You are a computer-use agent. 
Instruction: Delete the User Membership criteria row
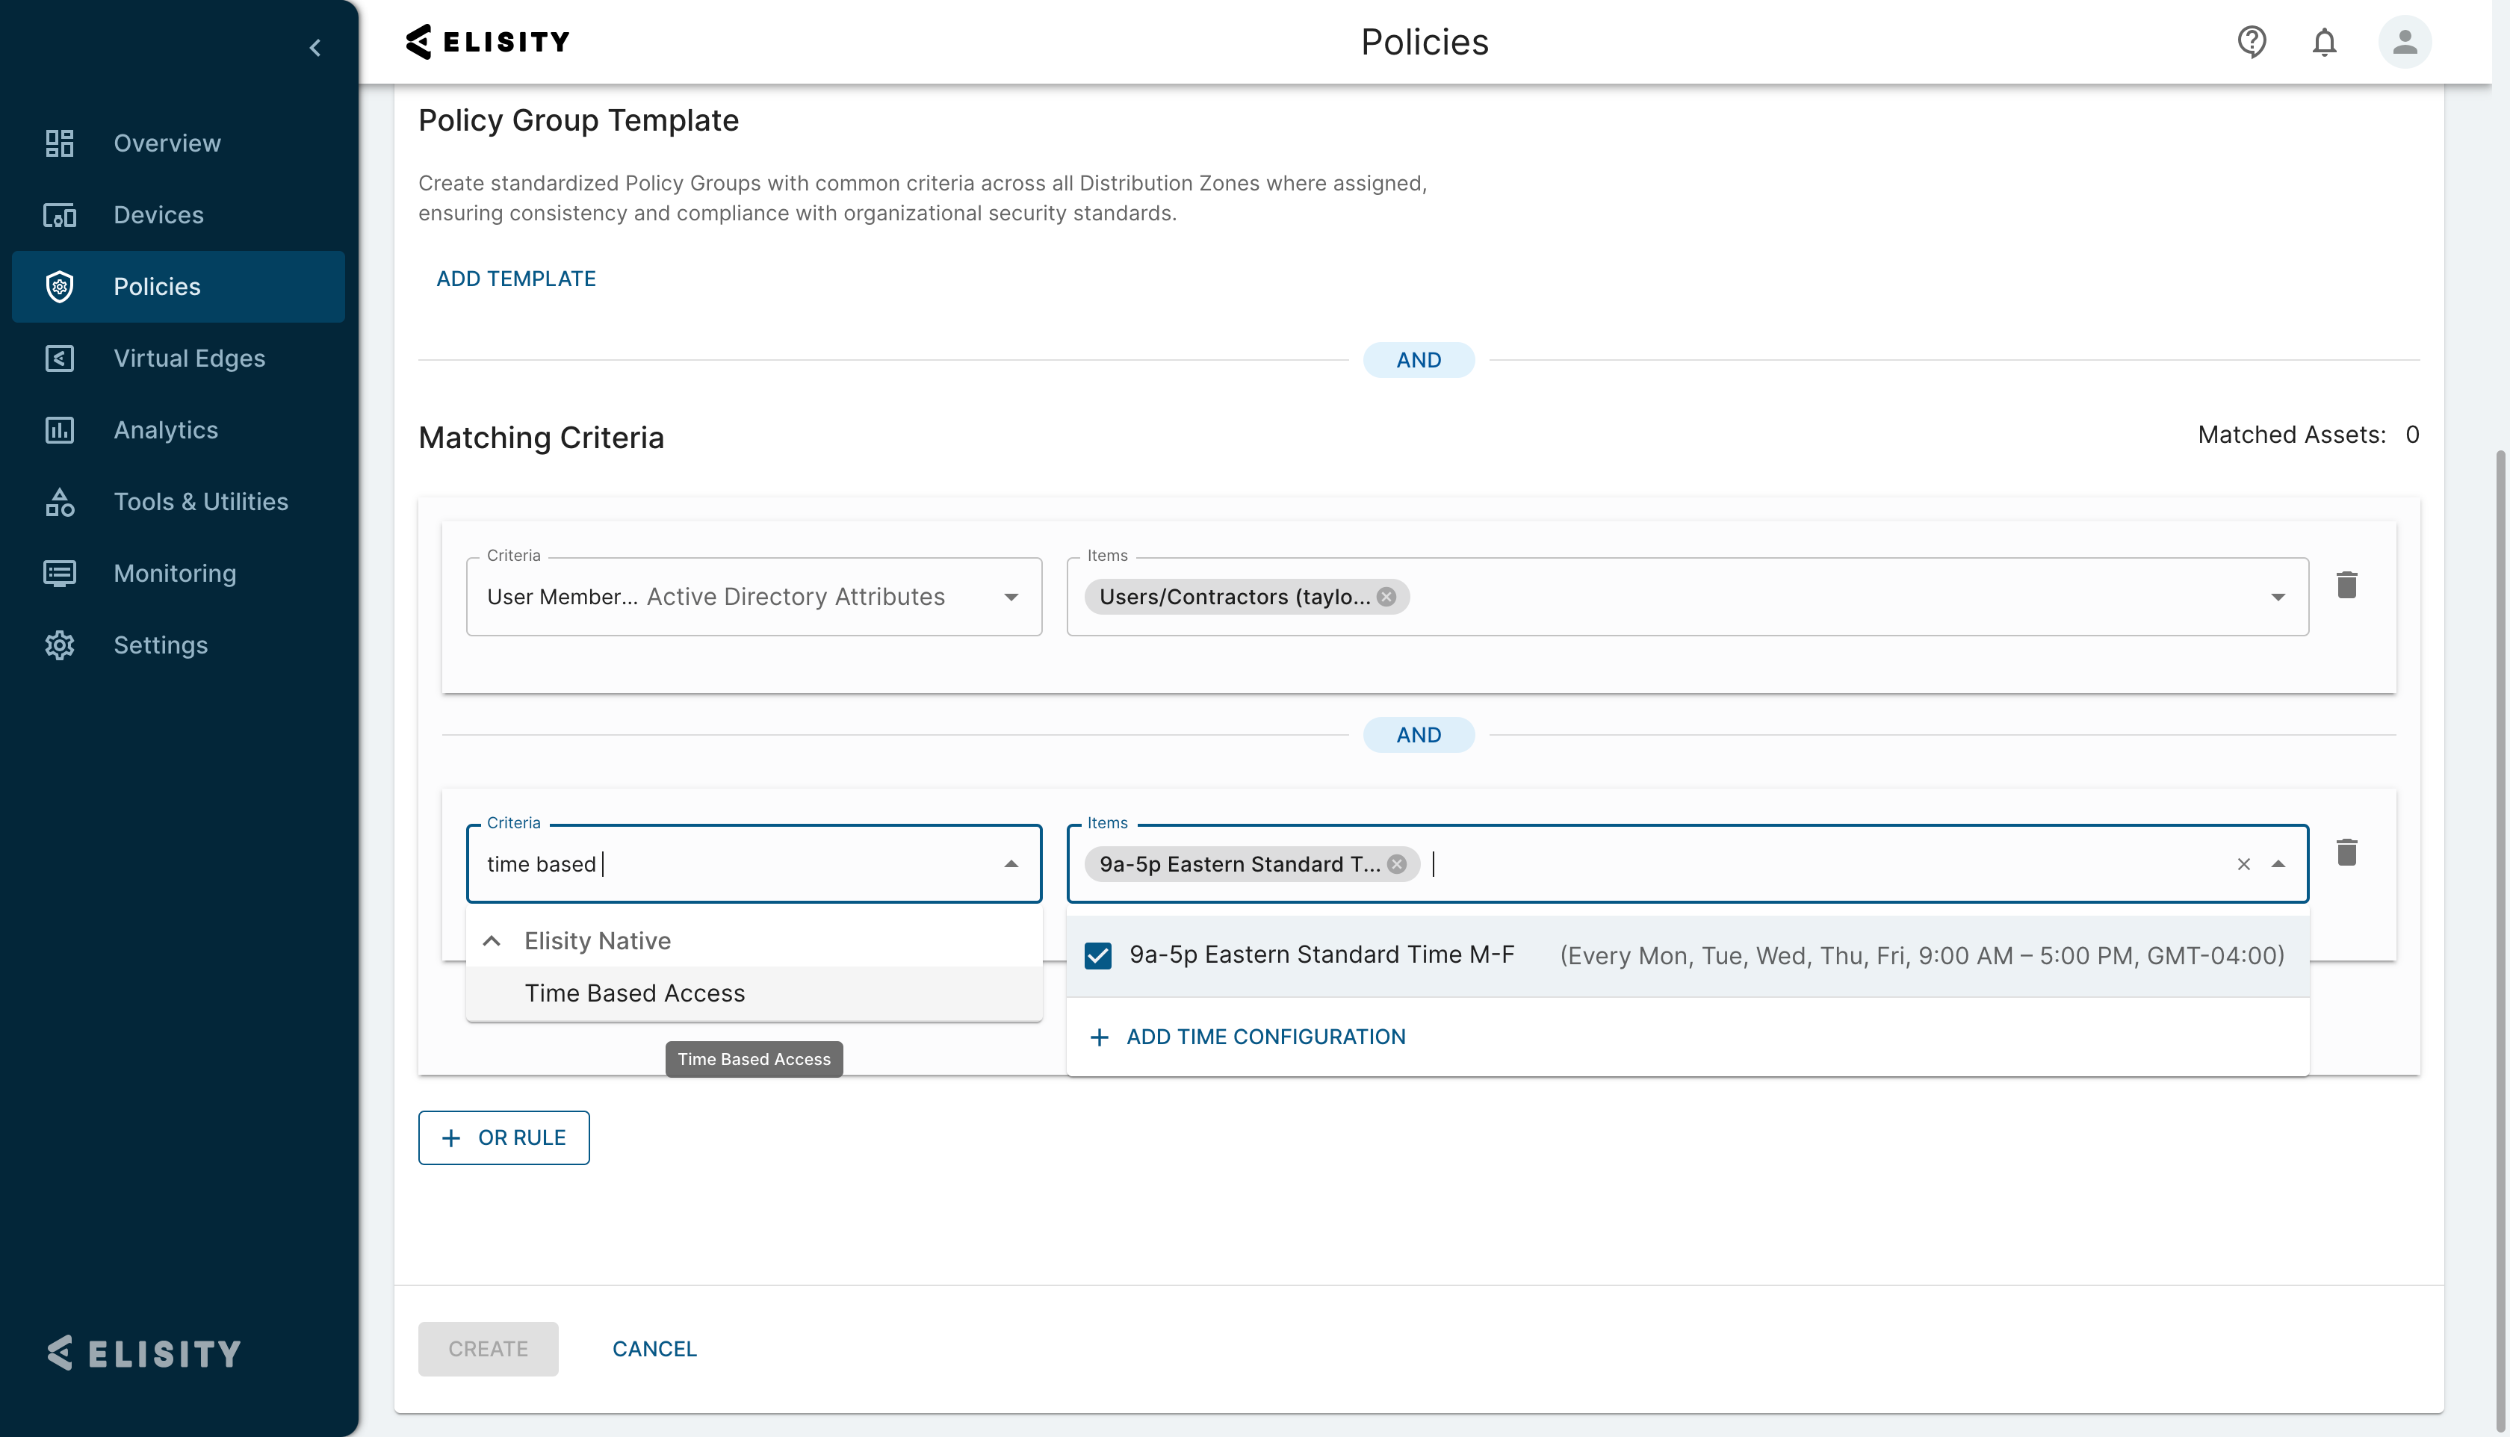coord(2346,586)
